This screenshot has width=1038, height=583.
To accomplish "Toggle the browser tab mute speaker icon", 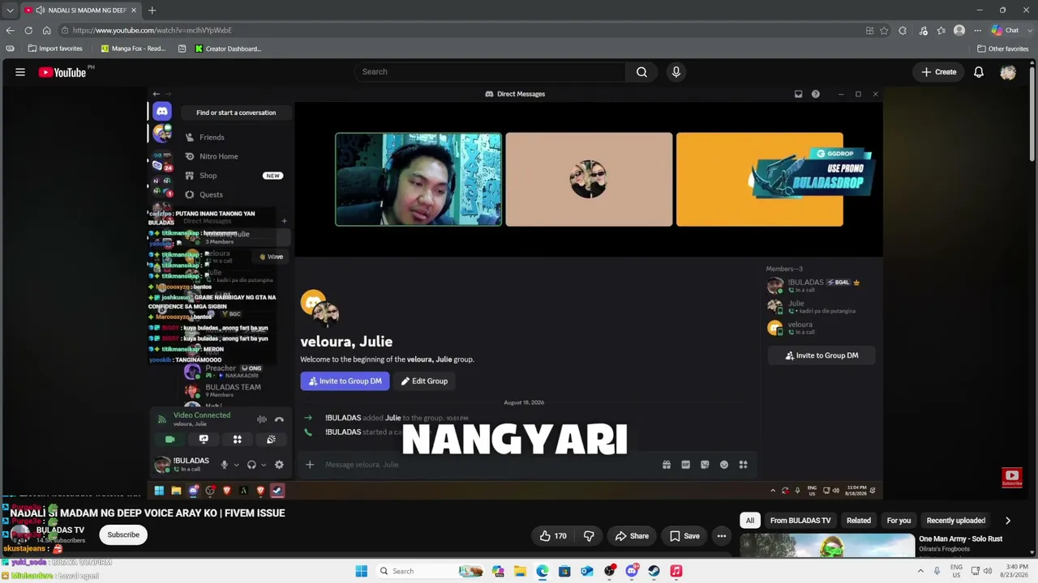I will point(41,11).
